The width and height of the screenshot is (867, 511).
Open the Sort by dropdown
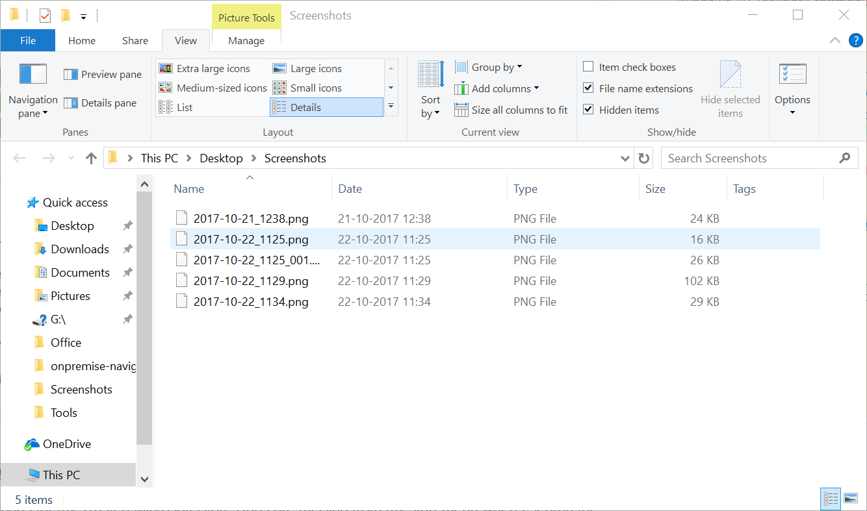430,106
